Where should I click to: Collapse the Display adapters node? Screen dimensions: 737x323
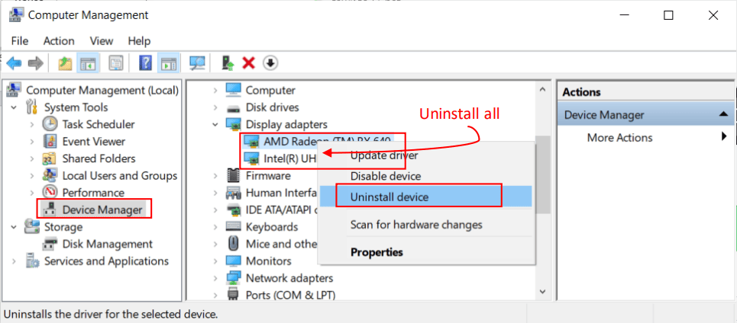216,124
